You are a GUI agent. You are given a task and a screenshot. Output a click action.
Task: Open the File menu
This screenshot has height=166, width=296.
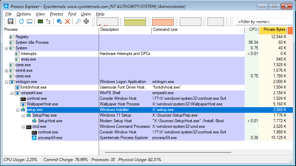point(8,14)
